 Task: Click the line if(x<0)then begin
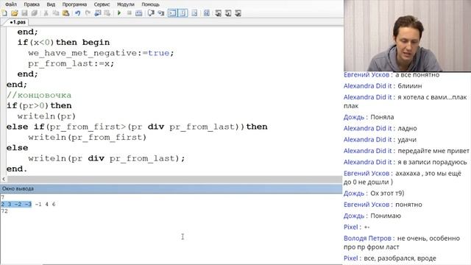click(64, 43)
